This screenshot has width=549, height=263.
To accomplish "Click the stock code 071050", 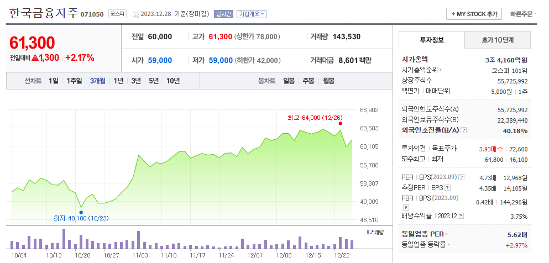I will 92,14.
